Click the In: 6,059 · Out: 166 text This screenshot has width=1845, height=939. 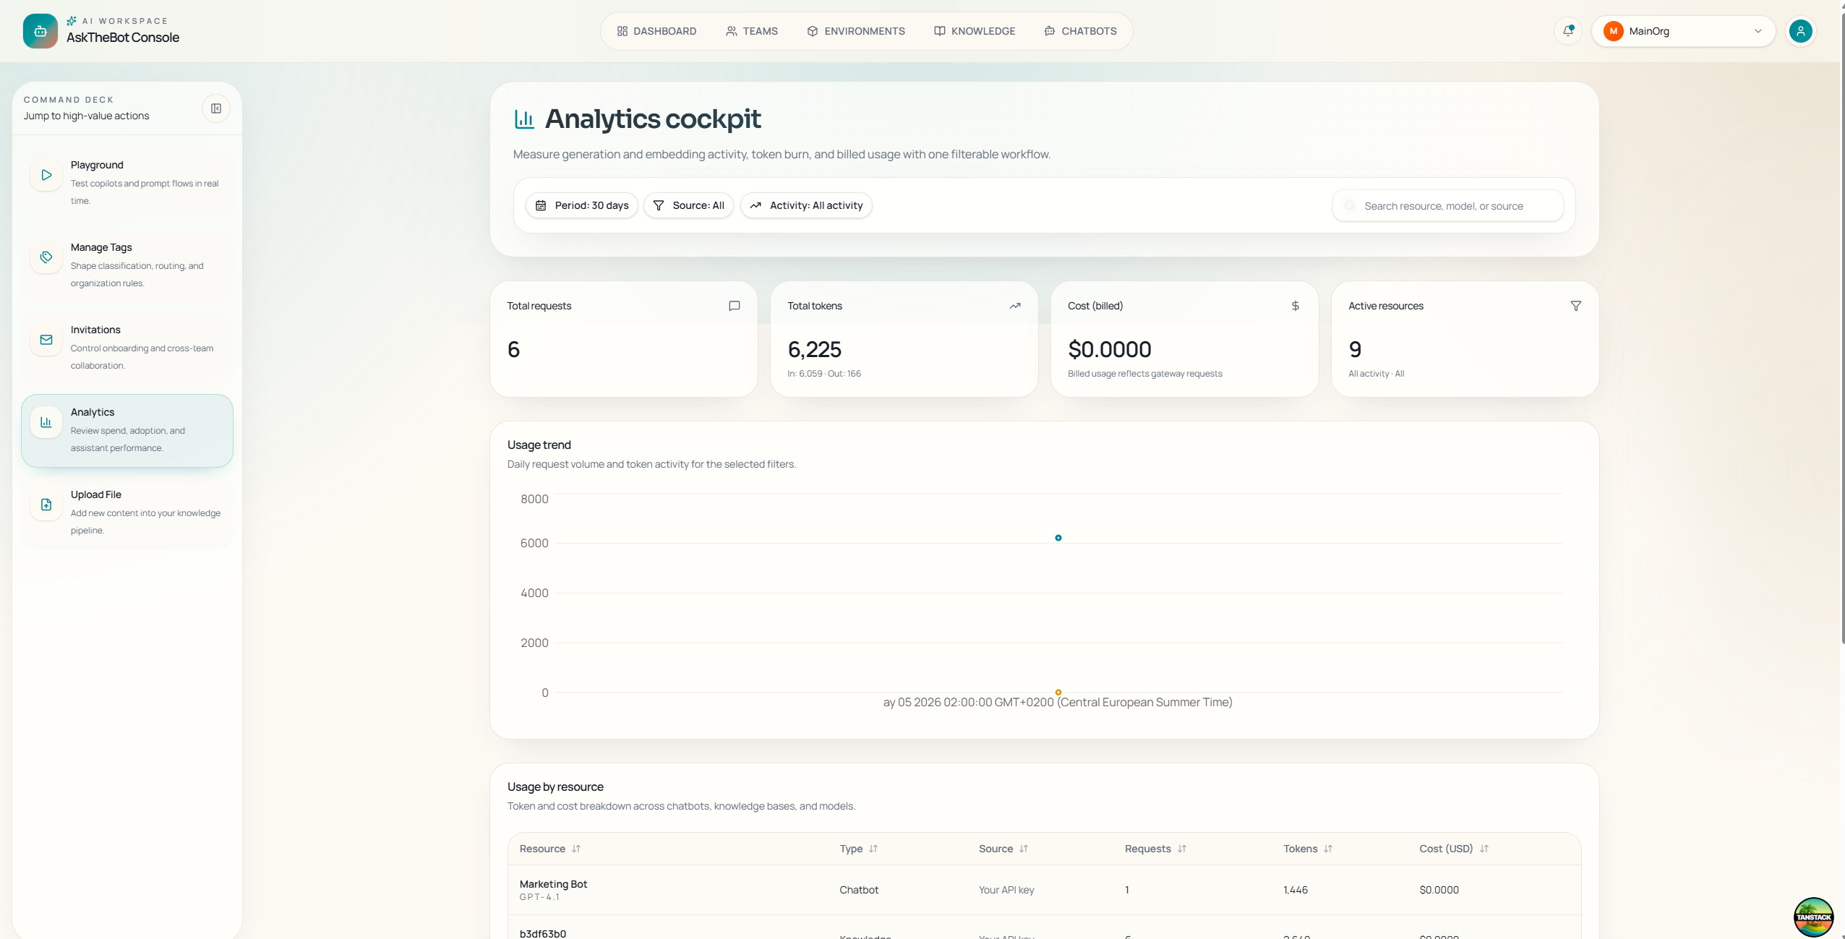pos(824,374)
